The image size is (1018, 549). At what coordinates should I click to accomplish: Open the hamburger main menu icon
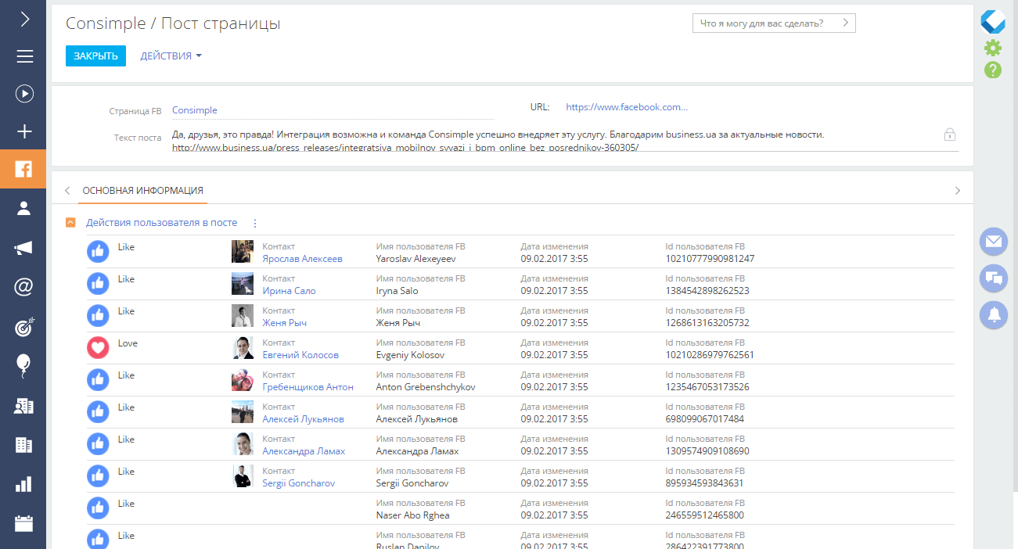pos(24,56)
